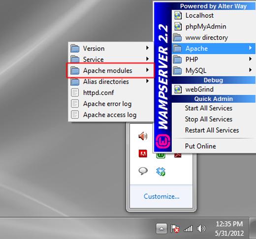Viewport: 256px width, 239px height.
Task: Select the PHP menu item
Action: [x=214, y=59]
